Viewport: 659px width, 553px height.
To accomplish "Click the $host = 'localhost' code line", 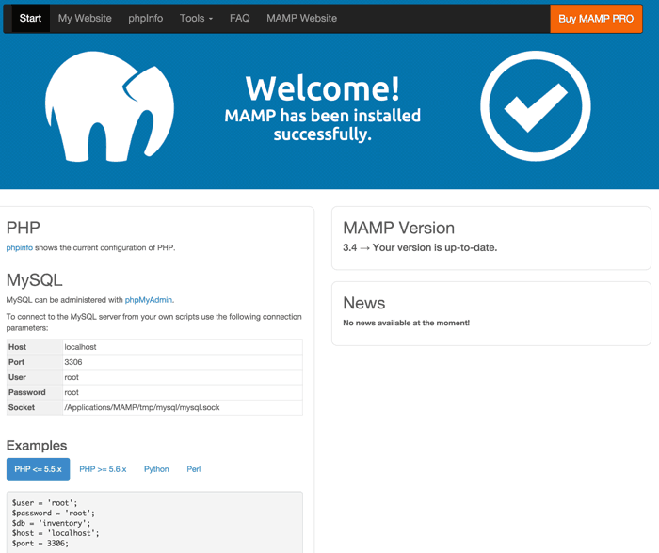I will point(56,533).
